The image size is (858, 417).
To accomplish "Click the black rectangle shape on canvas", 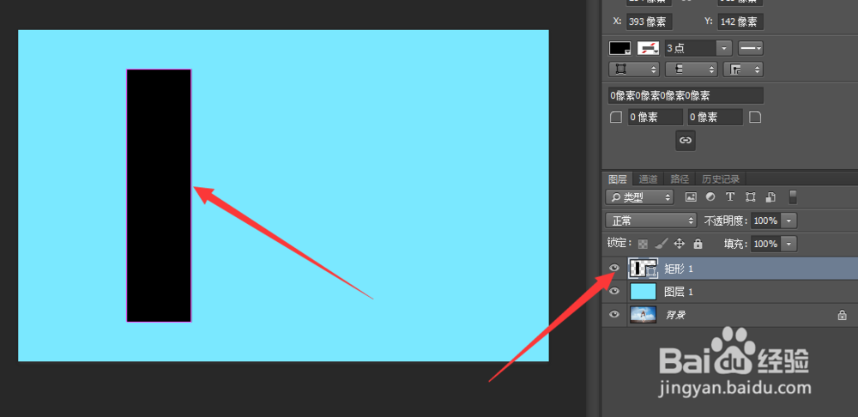I will [x=159, y=196].
